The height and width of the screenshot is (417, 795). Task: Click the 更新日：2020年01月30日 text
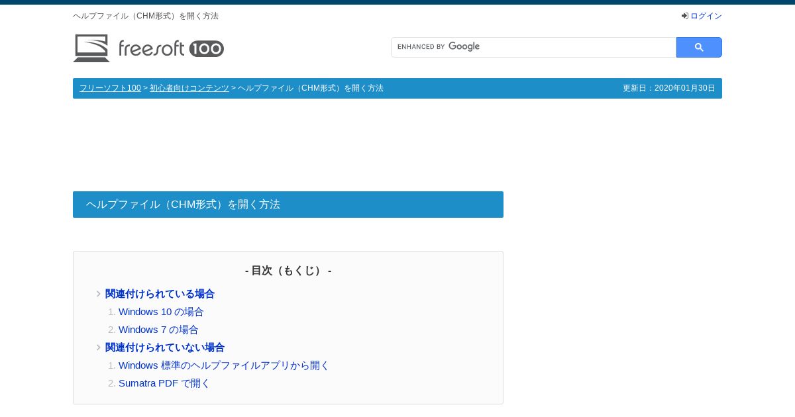tap(669, 88)
